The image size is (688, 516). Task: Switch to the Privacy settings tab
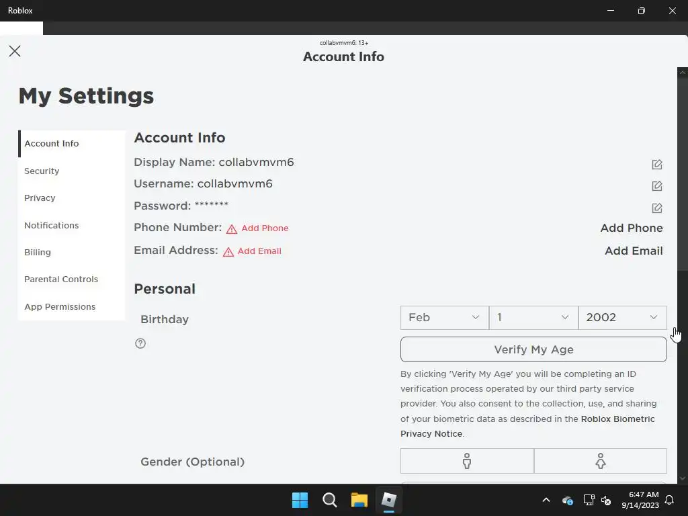click(x=71, y=198)
